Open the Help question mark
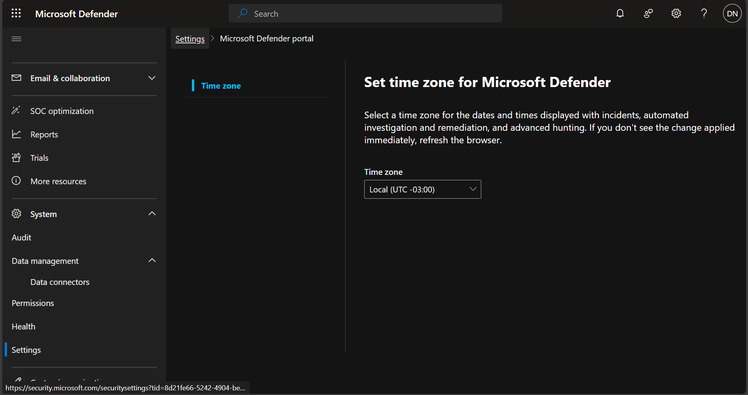Viewport: 748px width, 395px height. (704, 13)
